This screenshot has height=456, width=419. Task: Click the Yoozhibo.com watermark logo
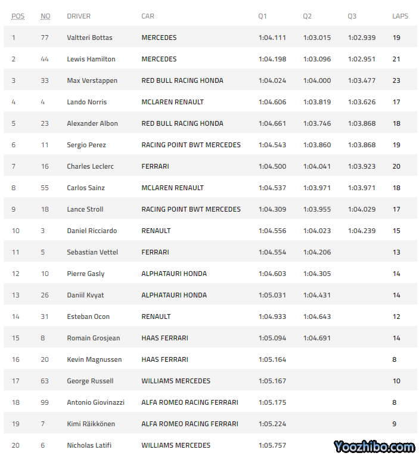click(x=374, y=446)
